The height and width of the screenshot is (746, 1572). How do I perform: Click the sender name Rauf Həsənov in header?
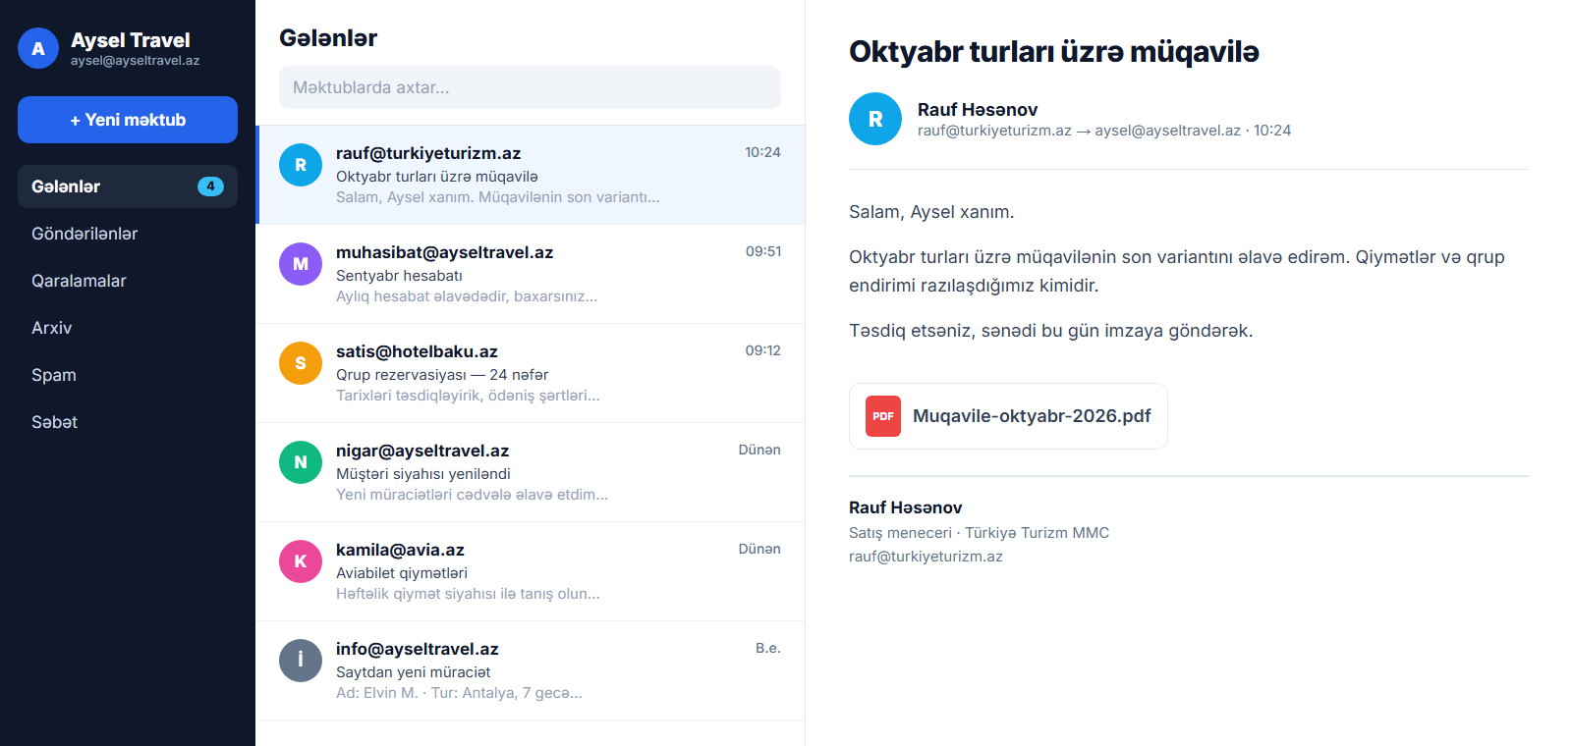coord(978,110)
